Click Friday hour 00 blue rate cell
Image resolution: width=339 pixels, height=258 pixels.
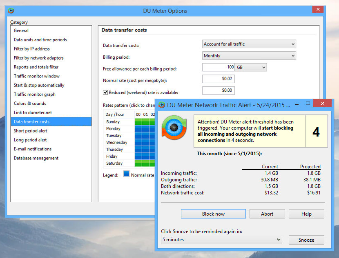click(x=138, y=156)
